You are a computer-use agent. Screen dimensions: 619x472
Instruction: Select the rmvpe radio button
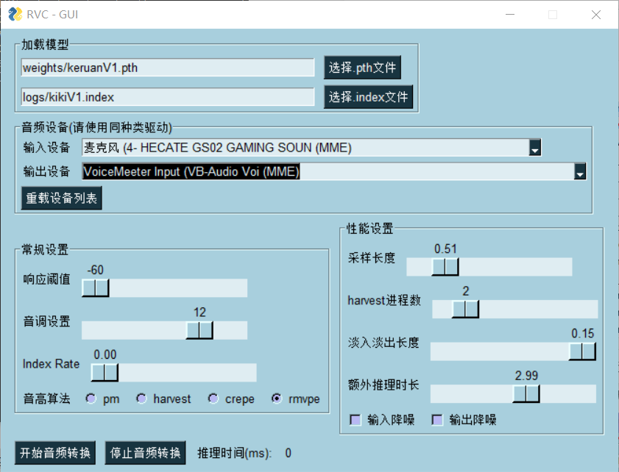tap(277, 398)
